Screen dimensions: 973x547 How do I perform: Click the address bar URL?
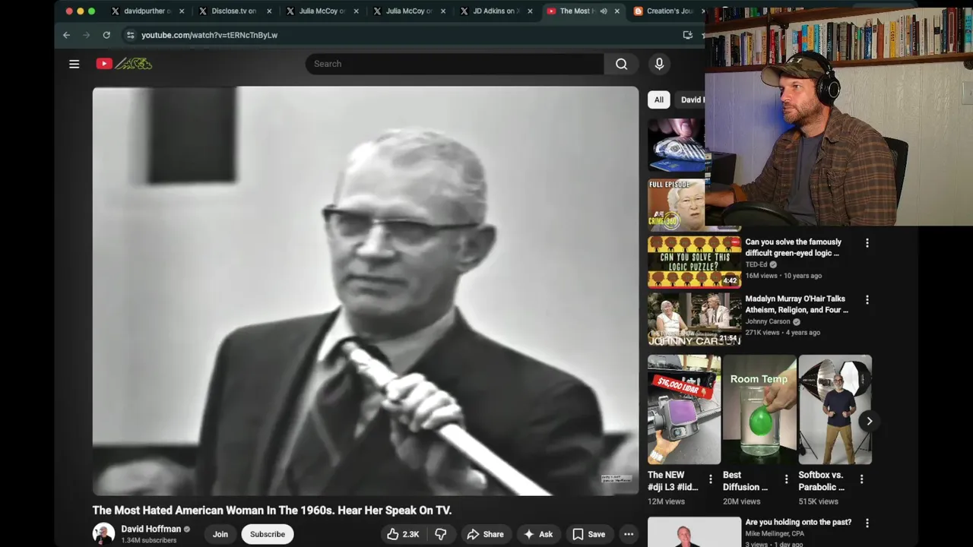[x=209, y=35]
